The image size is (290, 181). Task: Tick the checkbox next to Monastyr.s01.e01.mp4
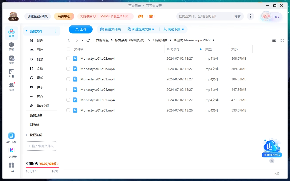68,110
